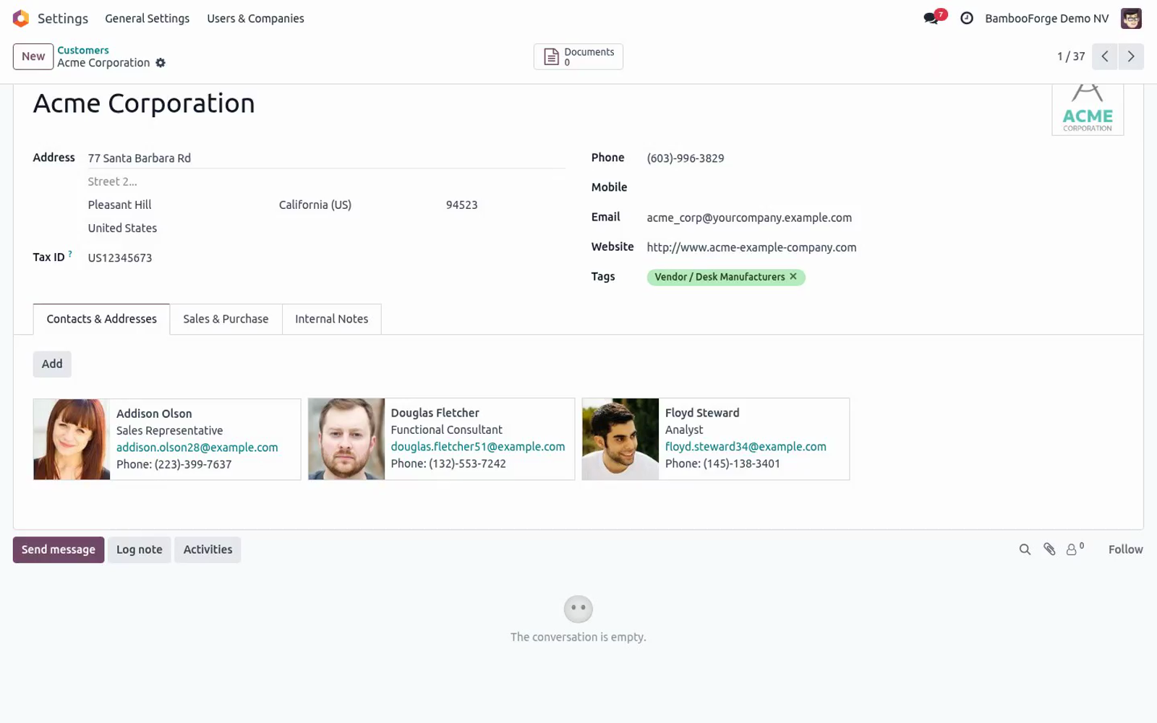Click the Tax ID help question mark
The width and height of the screenshot is (1157, 723).
point(70,254)
